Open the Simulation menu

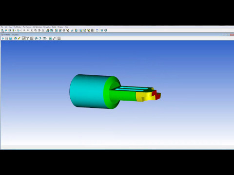pyautogui.click(x=47, y=27)
